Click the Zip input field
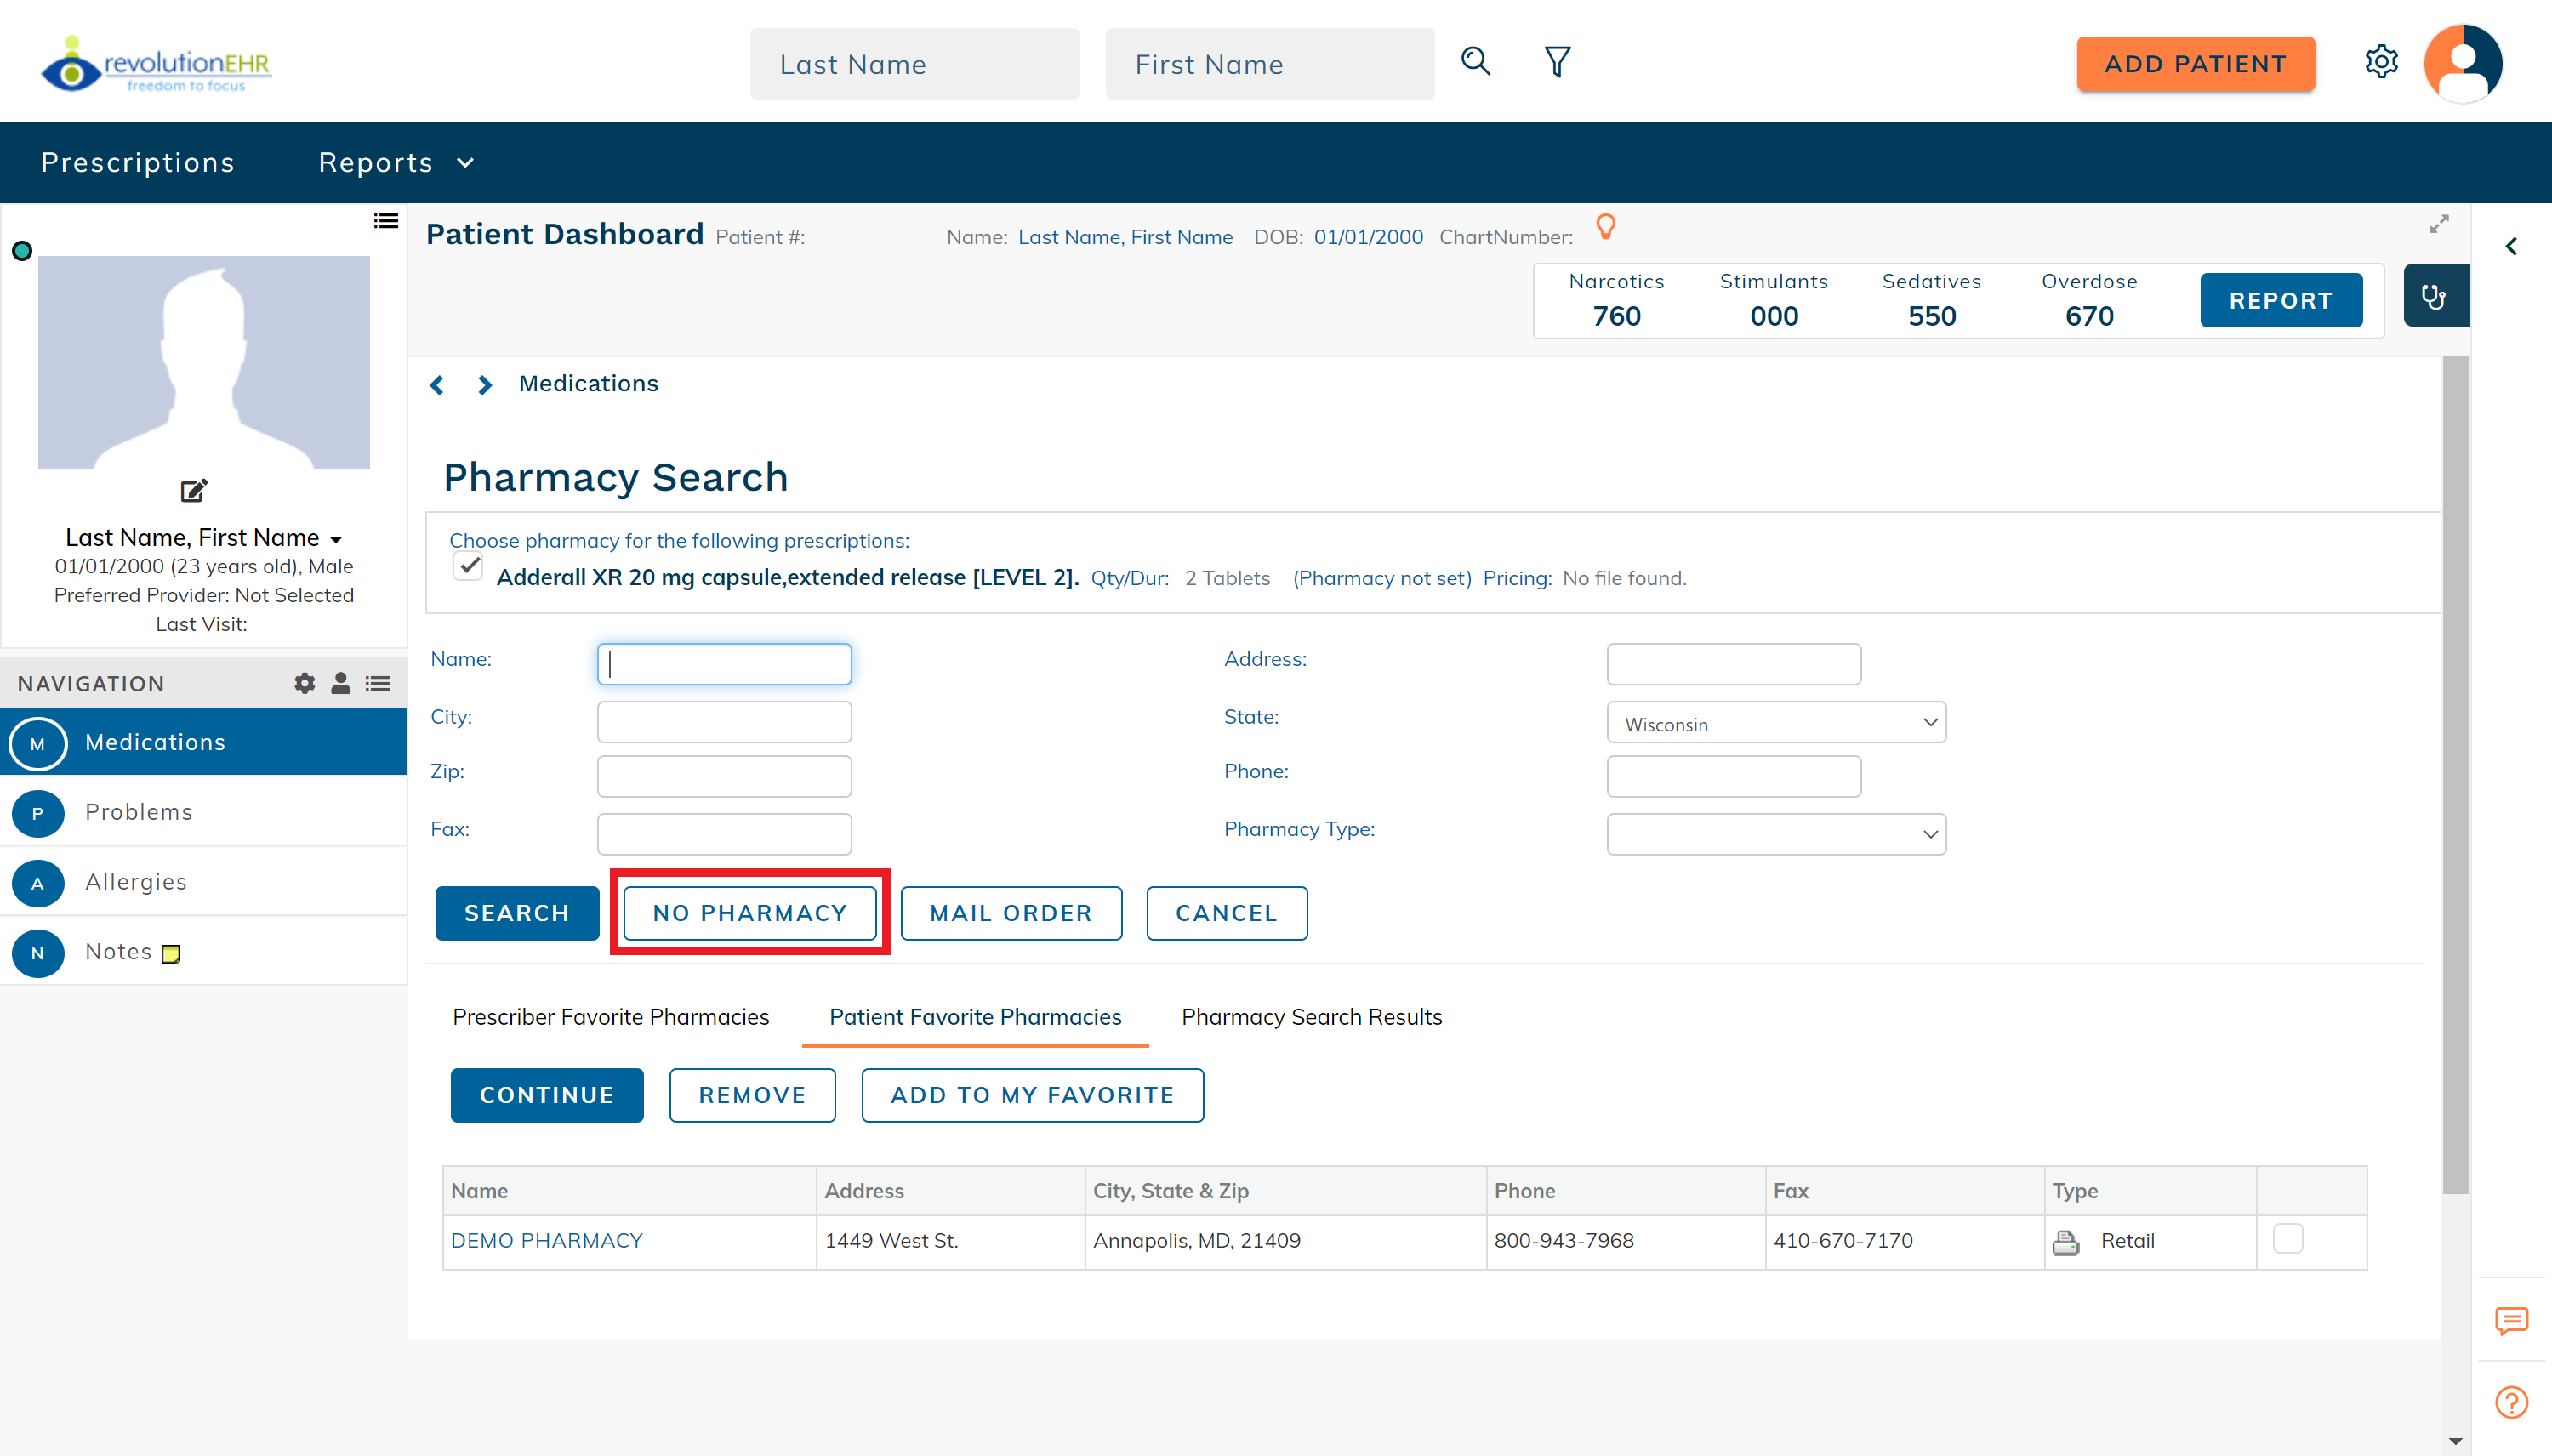2552x1456 pixels. click(724, 776)
